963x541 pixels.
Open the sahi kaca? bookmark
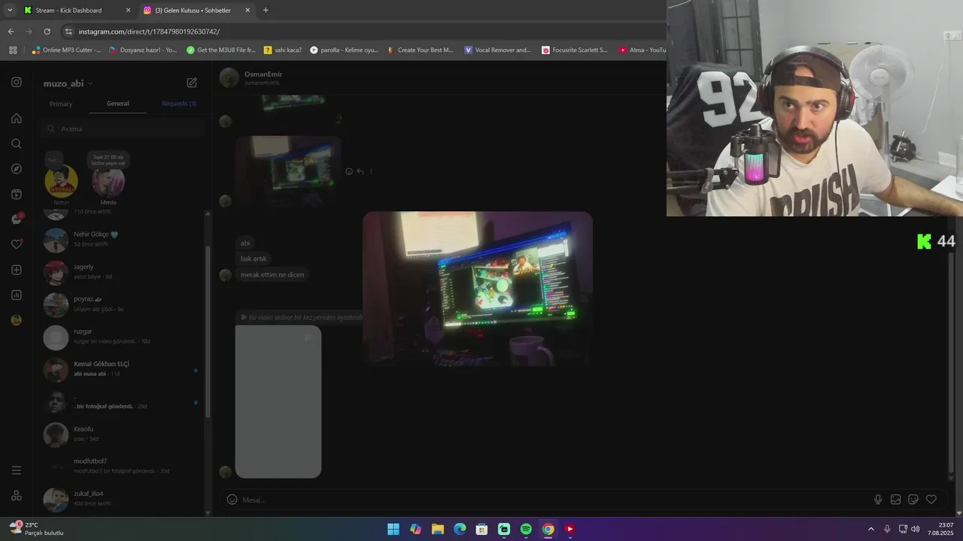click(283, 50)
